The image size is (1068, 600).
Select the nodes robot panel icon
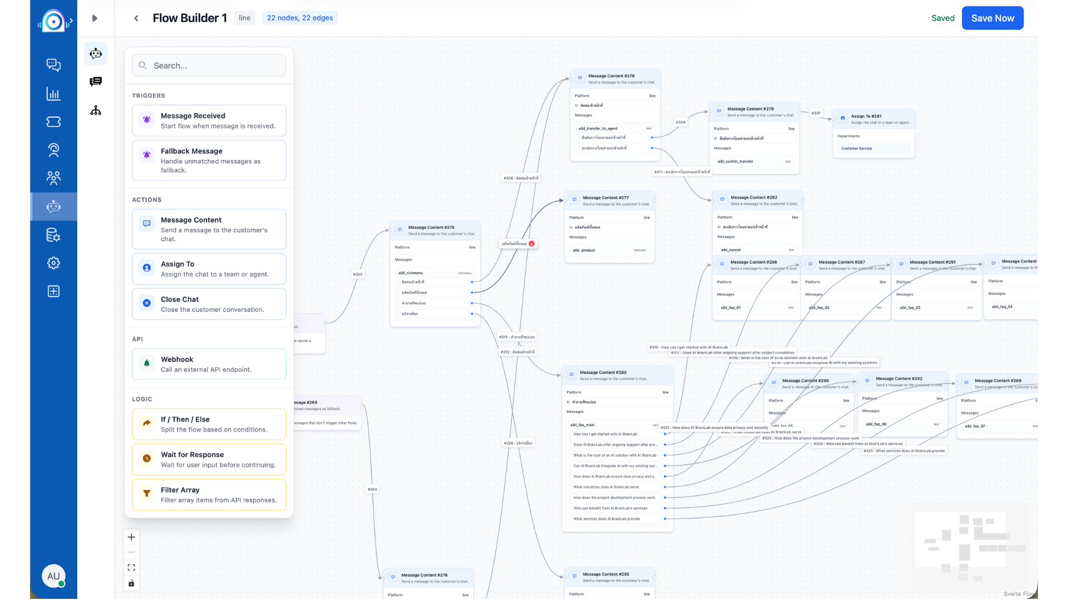click(96, 53)
